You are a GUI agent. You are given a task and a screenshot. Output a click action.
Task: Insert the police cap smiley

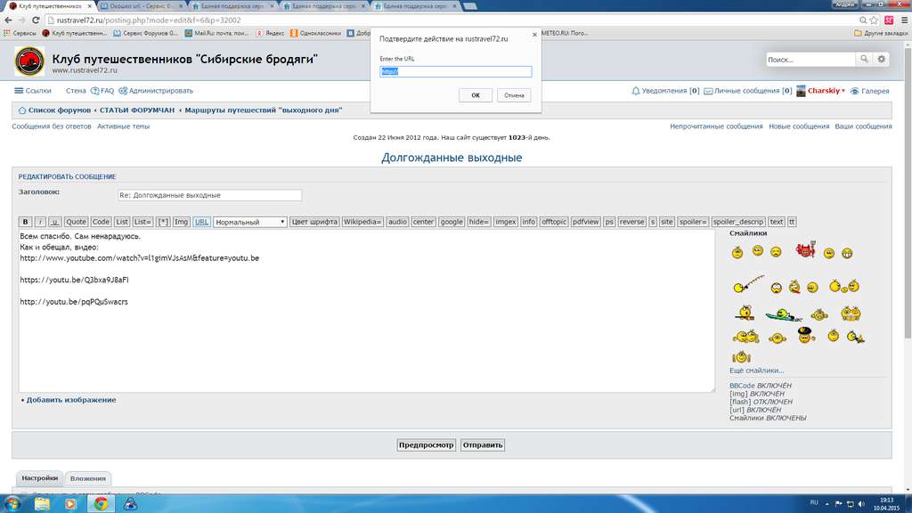[x=805, y=336]
